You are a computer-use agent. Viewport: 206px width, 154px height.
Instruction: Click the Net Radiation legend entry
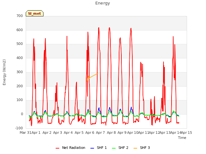(70, 148)
